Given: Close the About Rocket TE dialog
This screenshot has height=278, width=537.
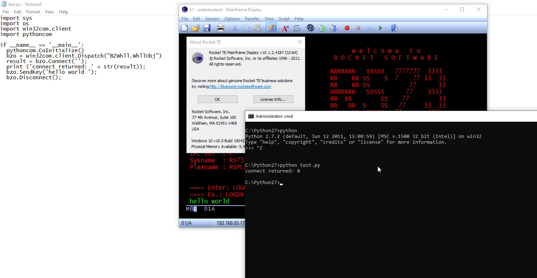Looking at the screenshot, I should [x=299, y=42].
